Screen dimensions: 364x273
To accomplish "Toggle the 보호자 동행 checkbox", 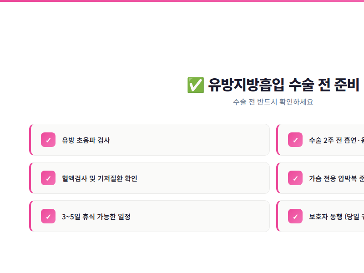I will [295, 217].
